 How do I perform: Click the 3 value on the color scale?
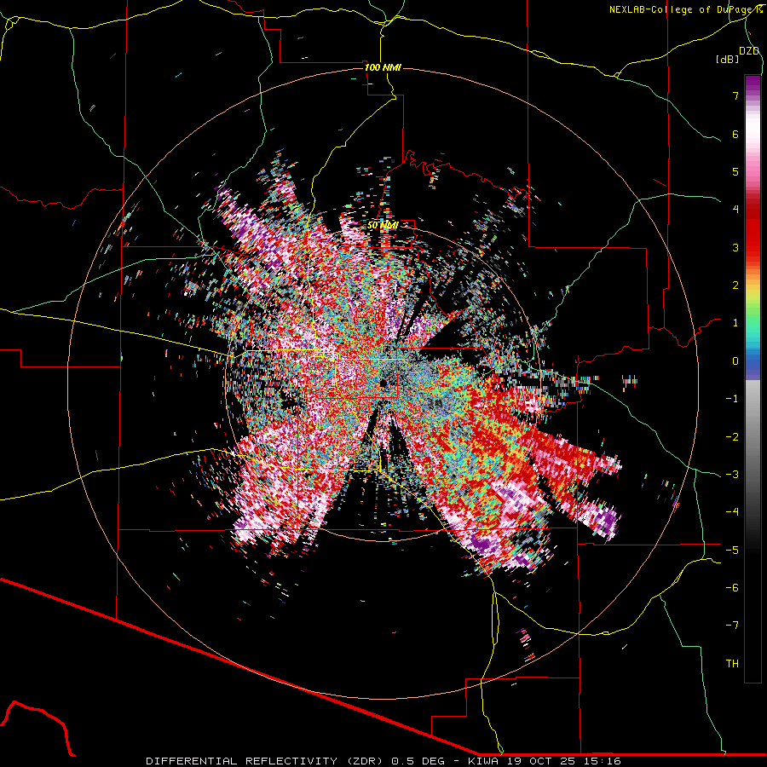click(735, 247)
